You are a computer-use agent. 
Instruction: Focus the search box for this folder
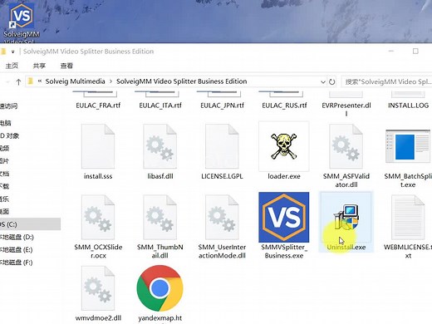(x=386, y=81)
